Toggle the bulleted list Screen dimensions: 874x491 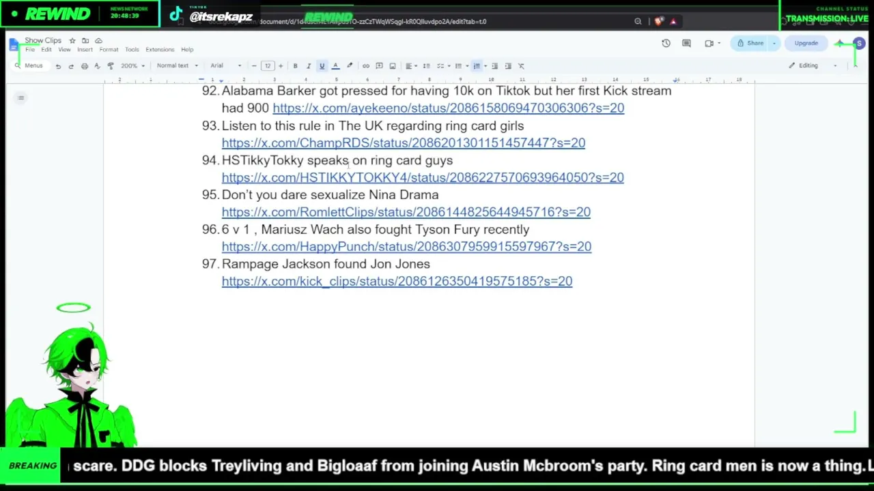[458, 66]
